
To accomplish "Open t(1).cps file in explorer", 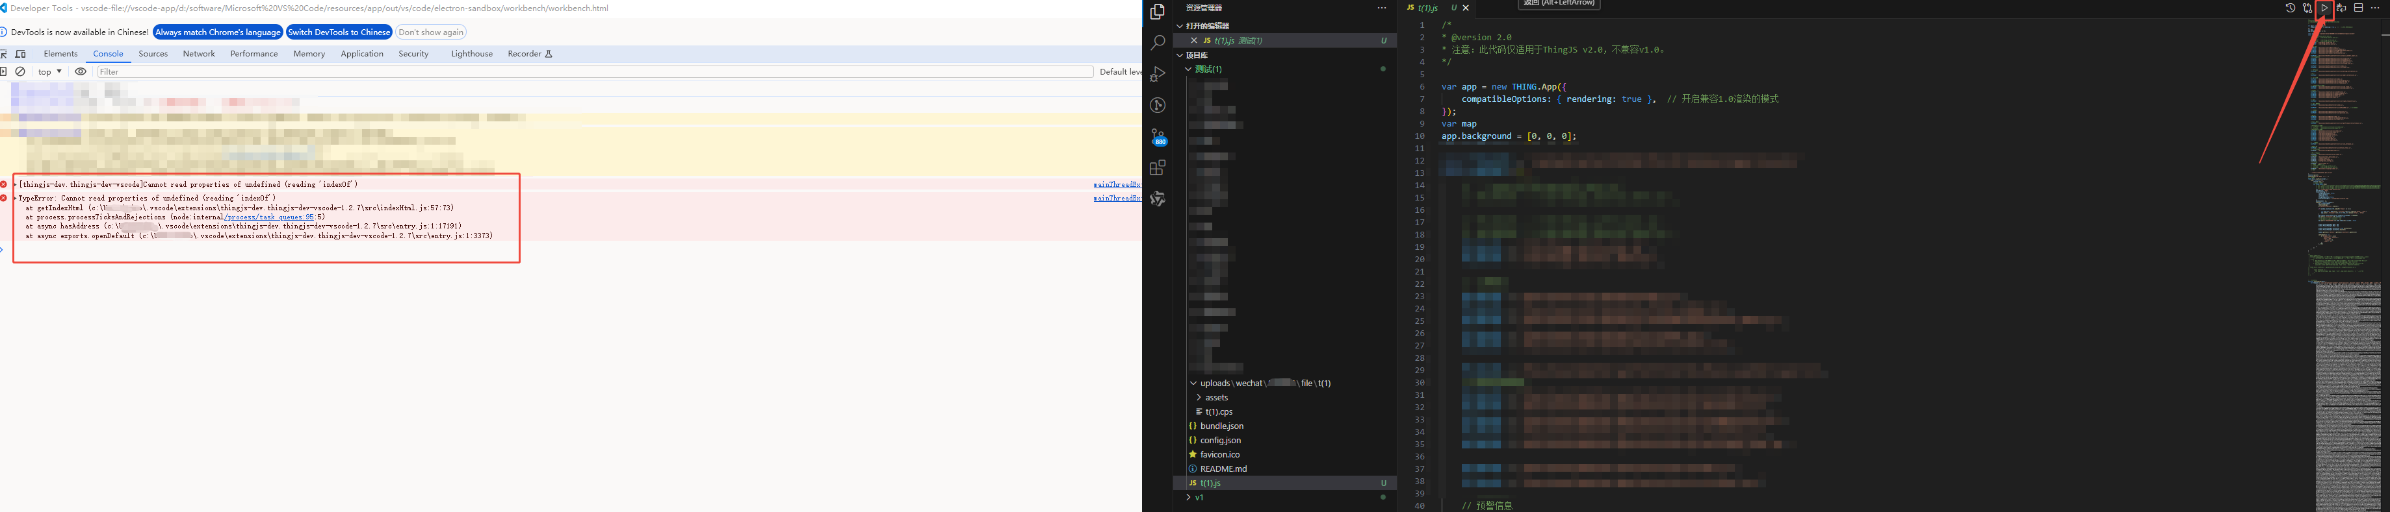I will [x=1284, y=412].
